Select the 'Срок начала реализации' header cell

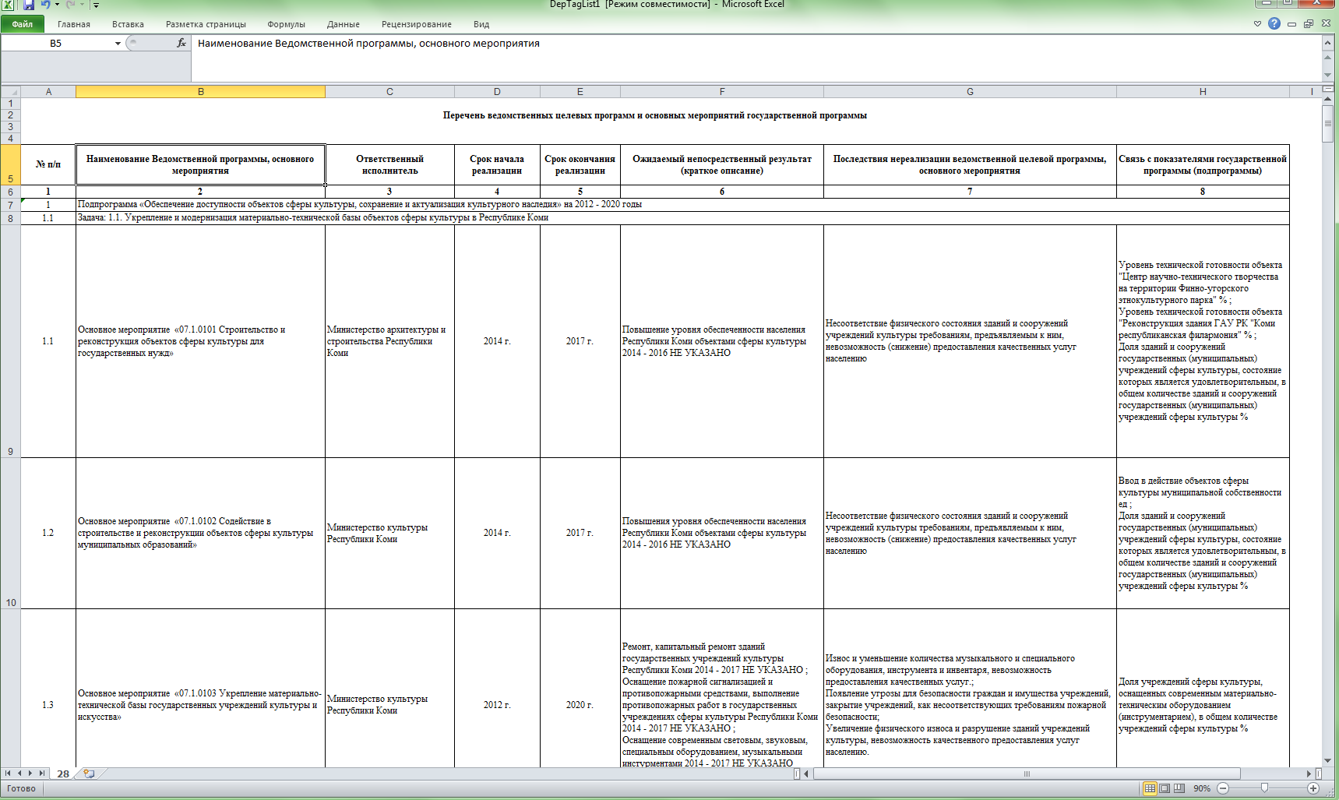497,164
